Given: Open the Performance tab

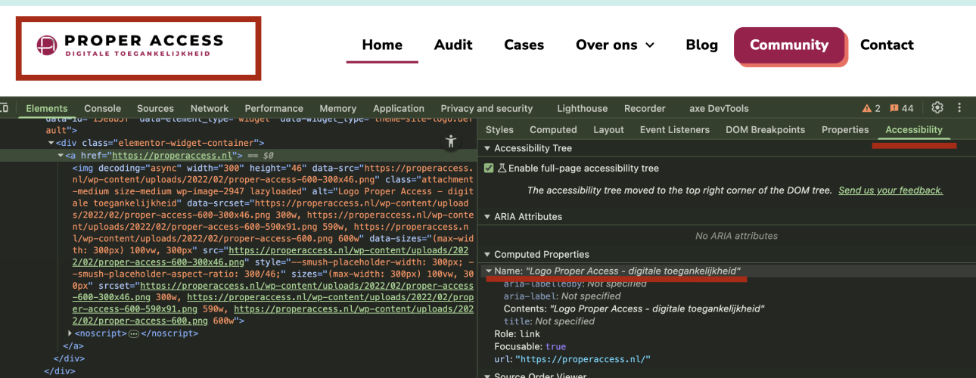Looking at the screenshot, I should (x=274, y=108).
